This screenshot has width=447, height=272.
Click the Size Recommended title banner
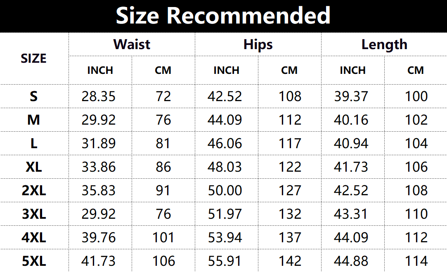click(223, 16)
